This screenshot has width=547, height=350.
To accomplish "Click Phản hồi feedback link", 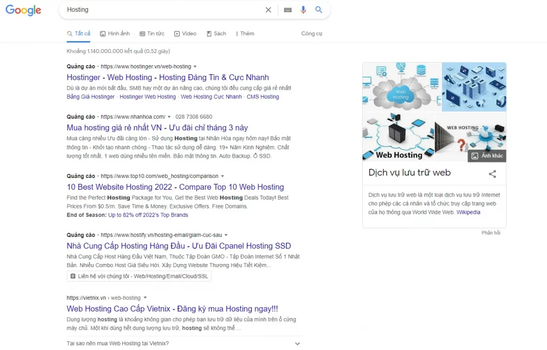I will [x=491, y=233].
